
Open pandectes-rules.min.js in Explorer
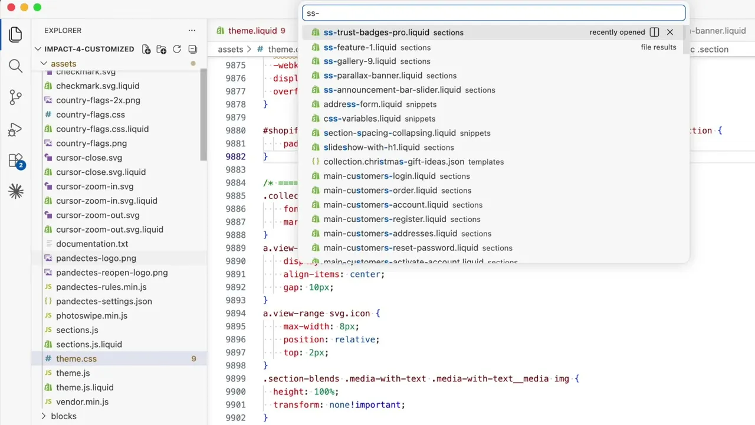[101, 287]
